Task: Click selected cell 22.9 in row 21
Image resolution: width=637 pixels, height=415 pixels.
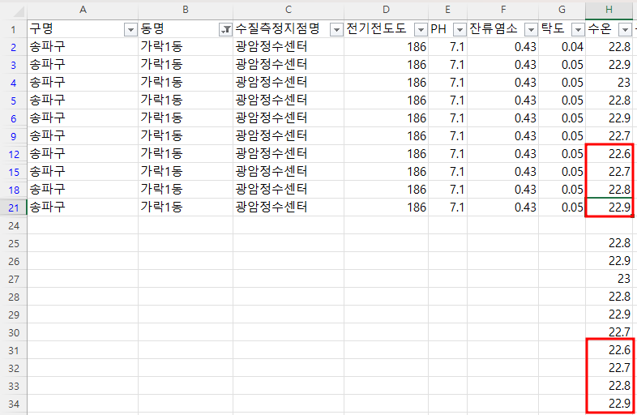Action: [x=619, y=207]
